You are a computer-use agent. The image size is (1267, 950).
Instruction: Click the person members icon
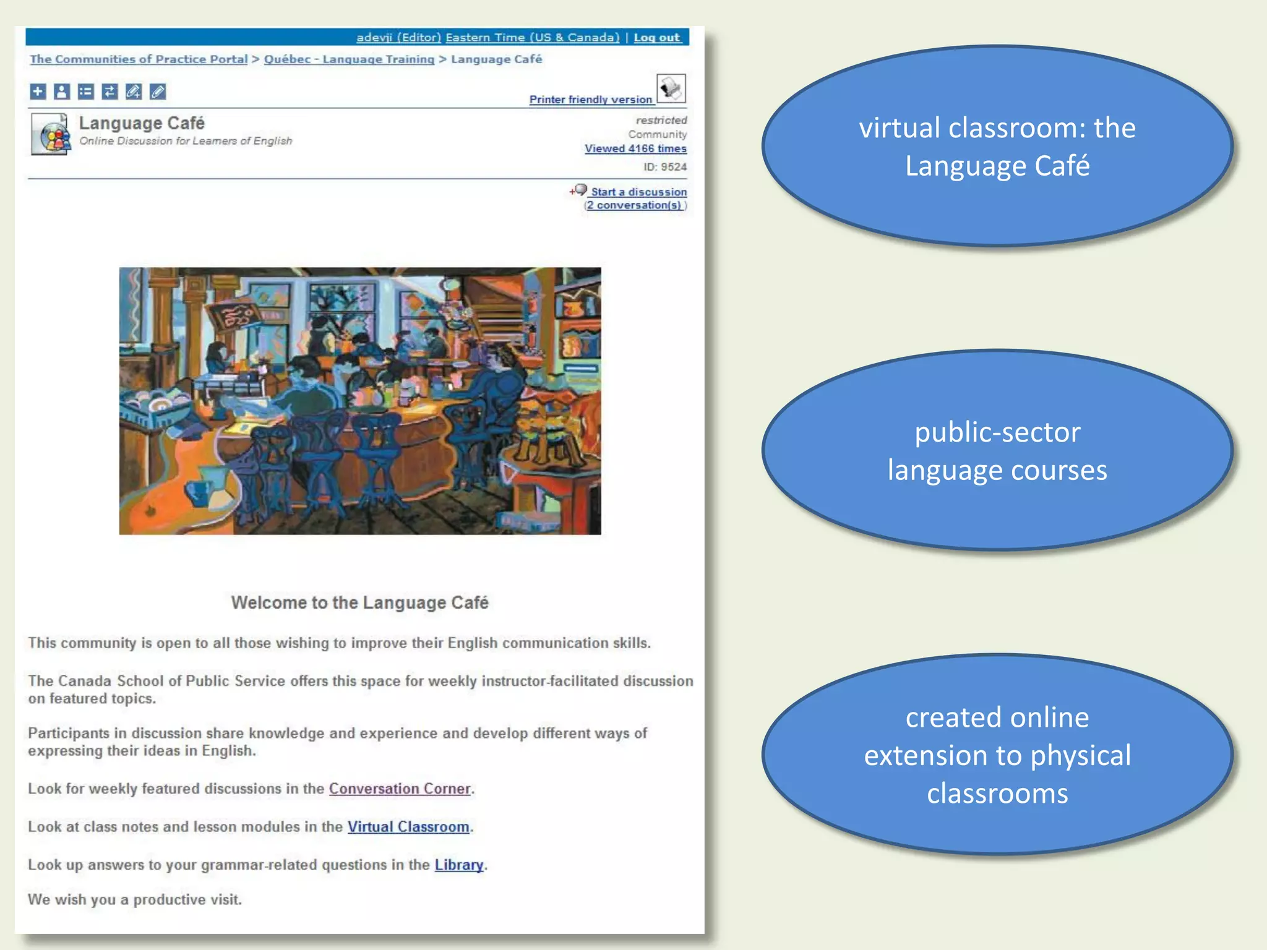pyautogui.click(x=61, y=92)
